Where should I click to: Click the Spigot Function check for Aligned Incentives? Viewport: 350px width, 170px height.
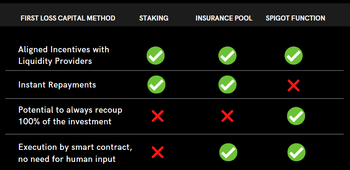(x=293, y=56)
